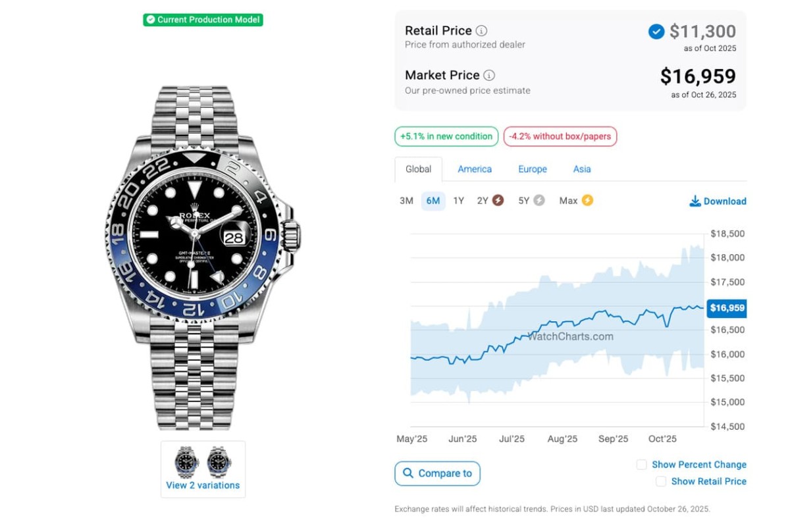Click the -4.2% without box/papers badge
790x522 pixels.
click(560, 136)
